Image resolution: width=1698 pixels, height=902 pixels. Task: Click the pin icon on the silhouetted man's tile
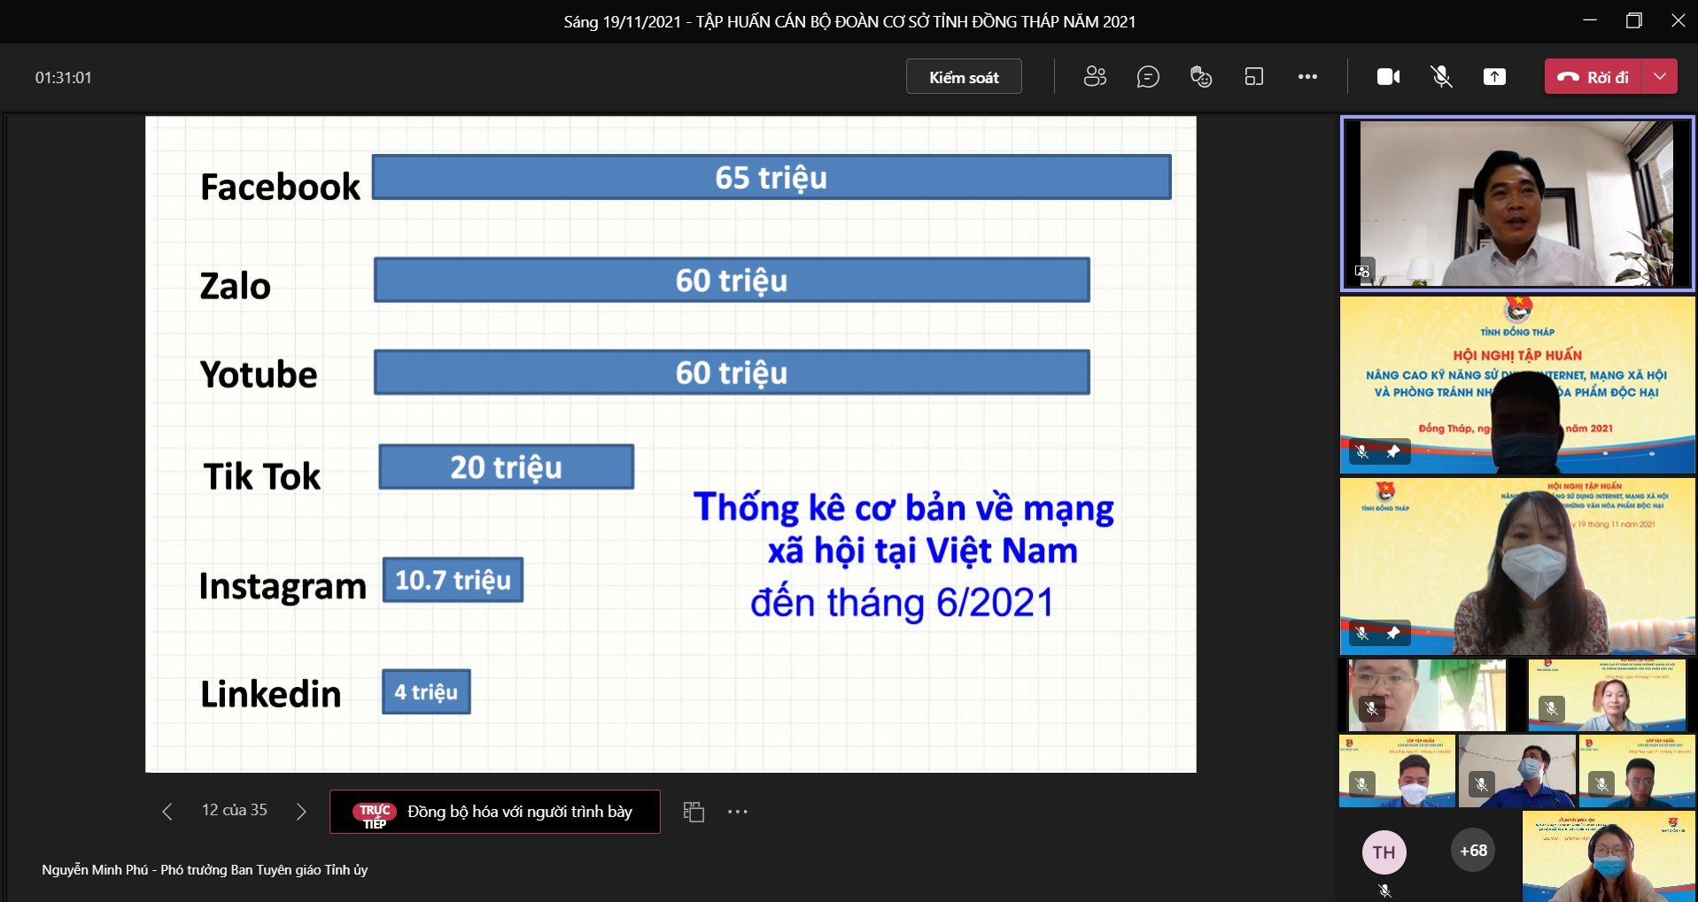(x=1393, y=451)
